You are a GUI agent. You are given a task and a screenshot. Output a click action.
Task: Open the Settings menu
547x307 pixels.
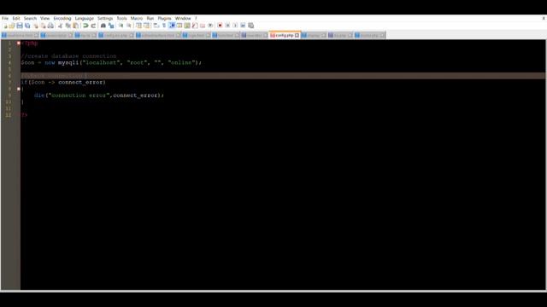coord(105,18)
